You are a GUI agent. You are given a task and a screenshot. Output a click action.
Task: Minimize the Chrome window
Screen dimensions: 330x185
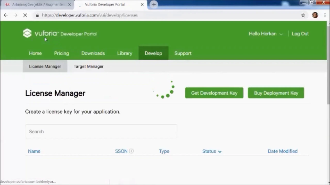click(304, 3)
